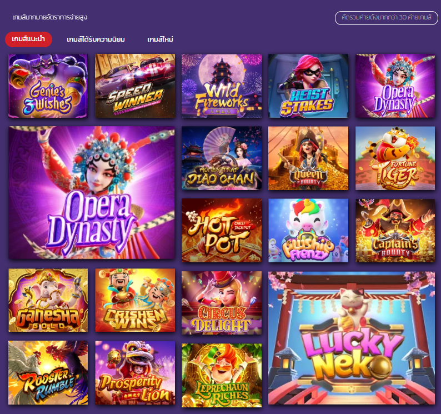Image resolution: width=441 pixels, height=414 pixels.
Task: Open Captain's Bounty game tile
Action: point(395,231)
